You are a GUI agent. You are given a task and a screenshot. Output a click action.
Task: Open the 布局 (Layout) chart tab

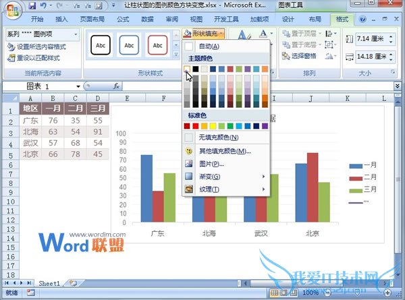(x=315, y=20)
